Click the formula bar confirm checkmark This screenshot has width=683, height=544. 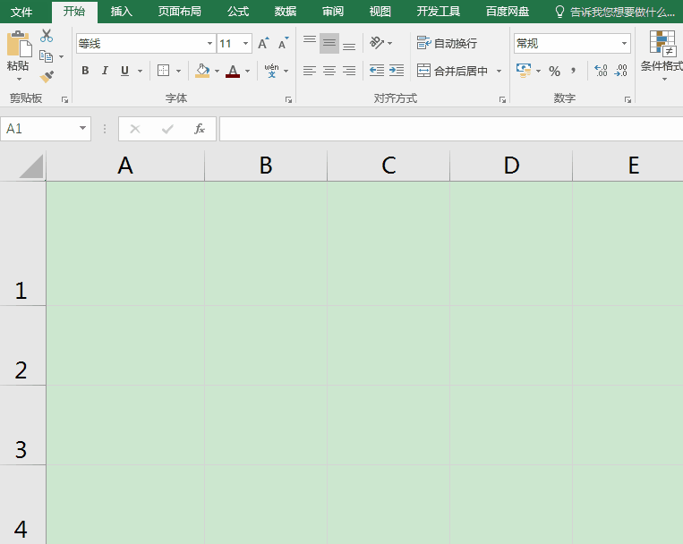[167, 129]
